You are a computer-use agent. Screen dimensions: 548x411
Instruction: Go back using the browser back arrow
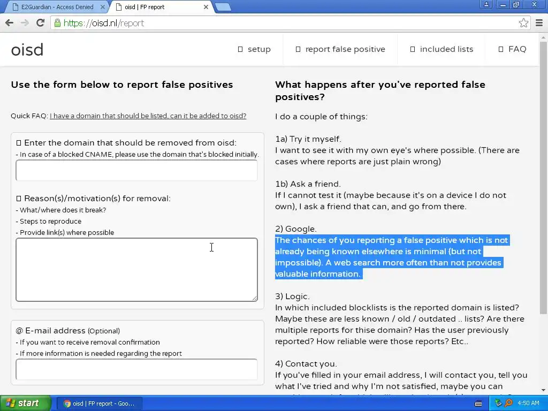click(x=10, y=23)
